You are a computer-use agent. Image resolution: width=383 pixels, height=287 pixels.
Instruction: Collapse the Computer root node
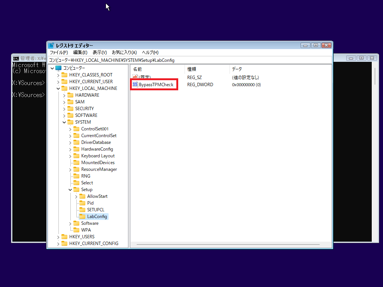52,68
